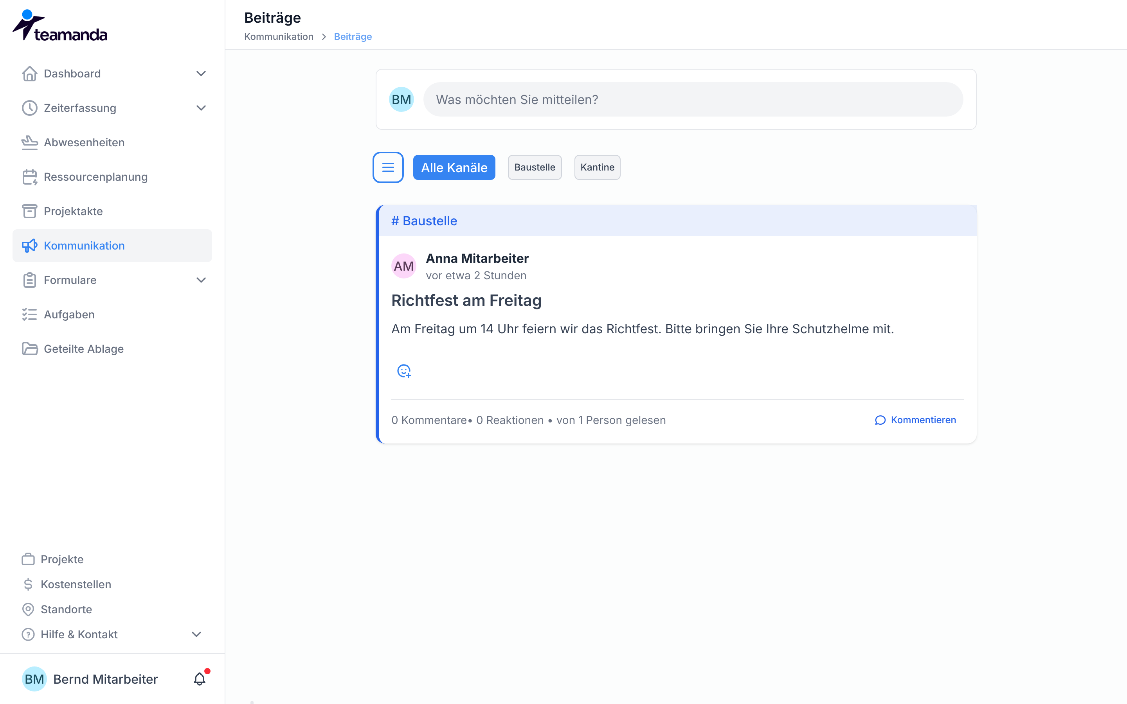The height and width of the screenshot is (704, 1127).
Task: Click the Geteilte Ablage folder icon
Action: click(x=29, y=349)
